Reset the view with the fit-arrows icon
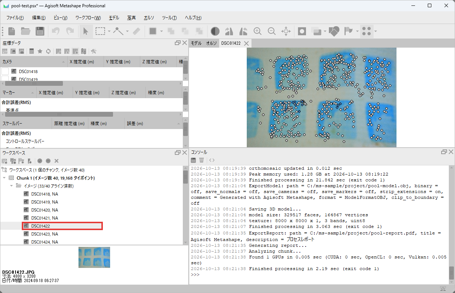This screenshot has height=293, width=455. point(286,31)
